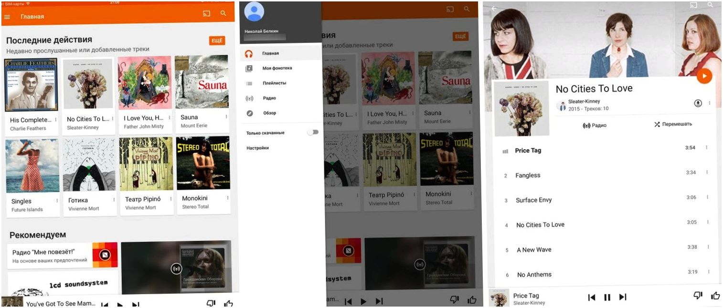Tap dice icon on Мне повезёт card
This screenshot has width=723, height=308.
(104, 256)
